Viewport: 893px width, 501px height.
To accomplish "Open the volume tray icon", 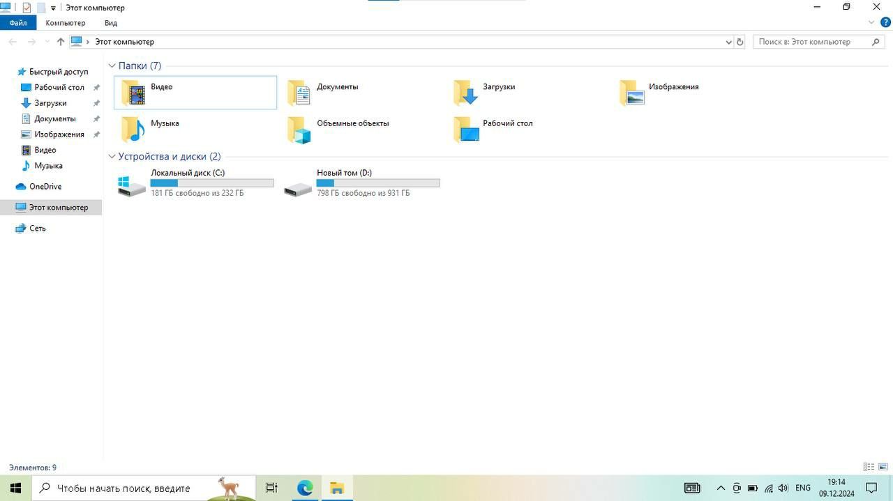I will click(x=783, y=488).
